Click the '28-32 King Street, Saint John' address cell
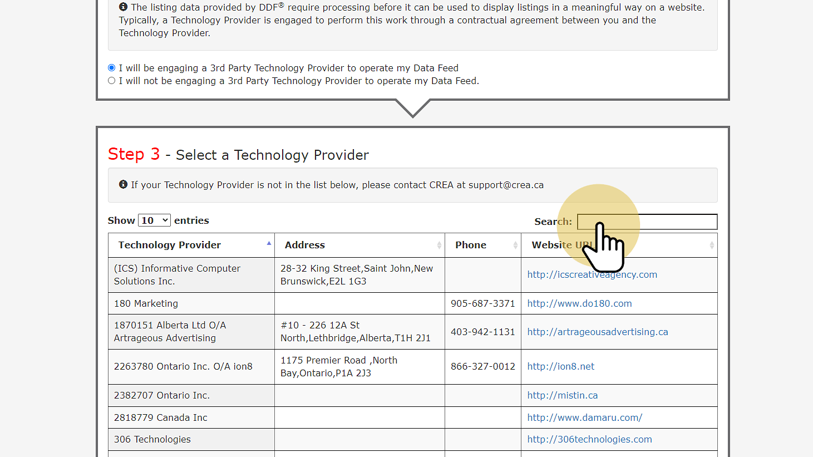The height and width of the screenshot is (457, 813). click(x=360, y=275)
